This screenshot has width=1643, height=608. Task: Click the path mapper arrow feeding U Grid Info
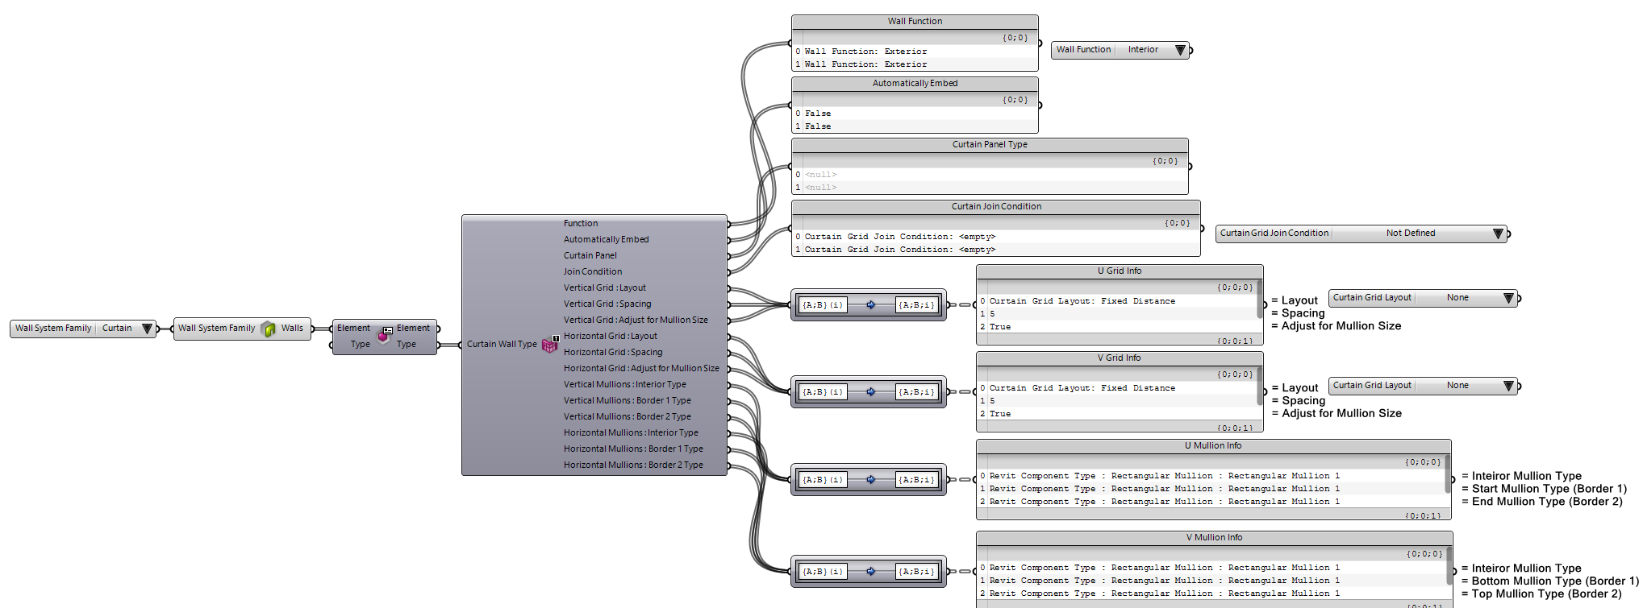coord(870,305)
